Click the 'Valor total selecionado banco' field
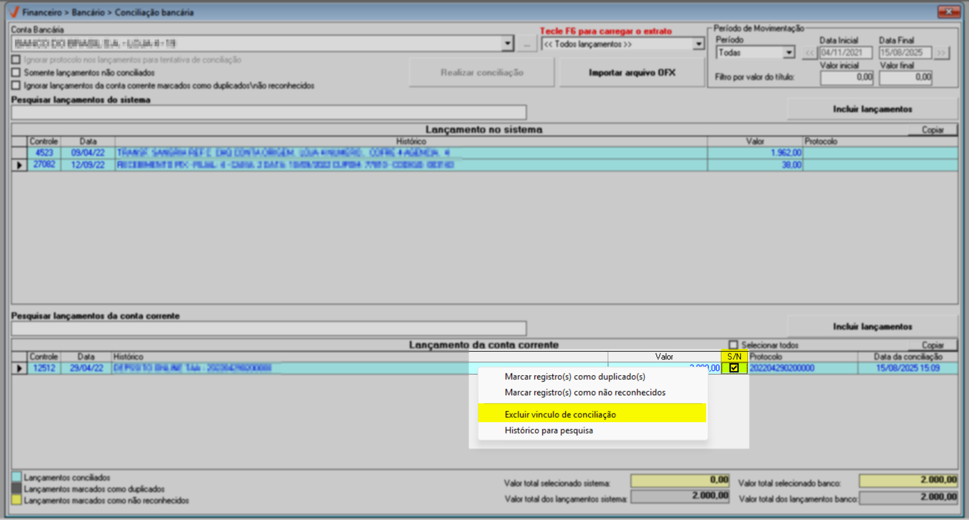 point(908,480)
